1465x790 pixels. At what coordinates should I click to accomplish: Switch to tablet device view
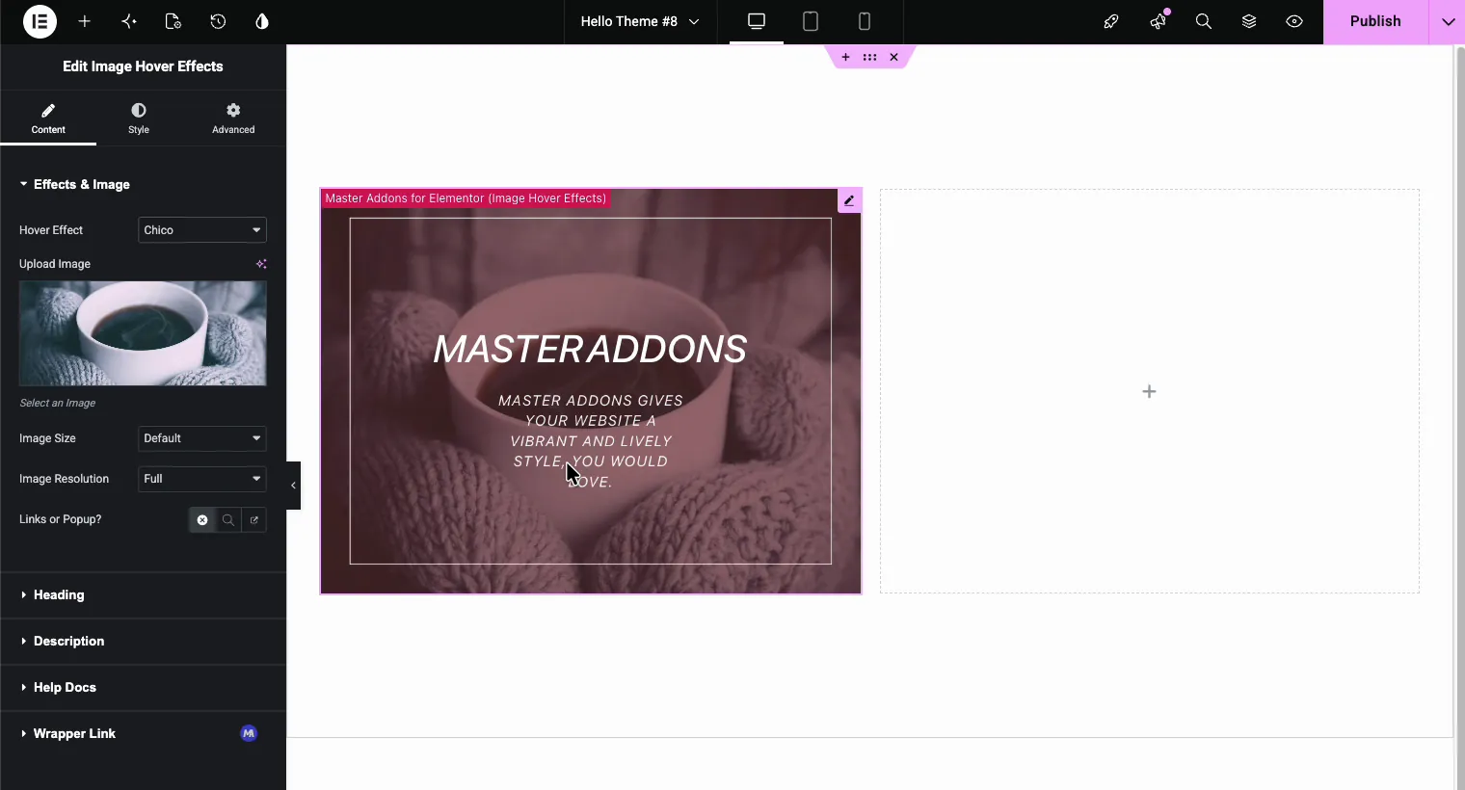[x=811, y=21]
